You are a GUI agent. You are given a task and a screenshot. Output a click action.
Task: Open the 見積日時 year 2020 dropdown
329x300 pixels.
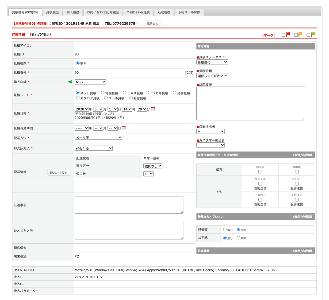[x=82, y=109]
